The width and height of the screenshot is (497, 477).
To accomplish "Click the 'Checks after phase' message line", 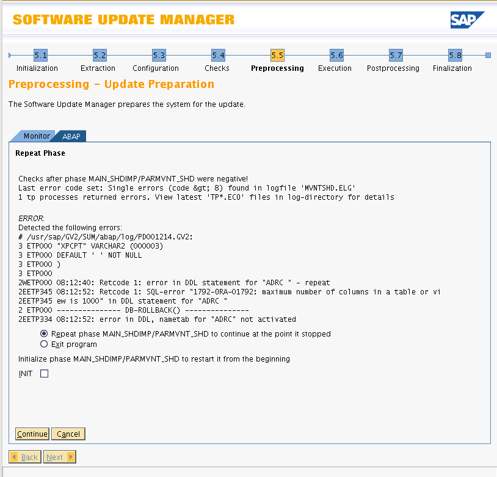I will pyautogui.click(x=133, y=179).
